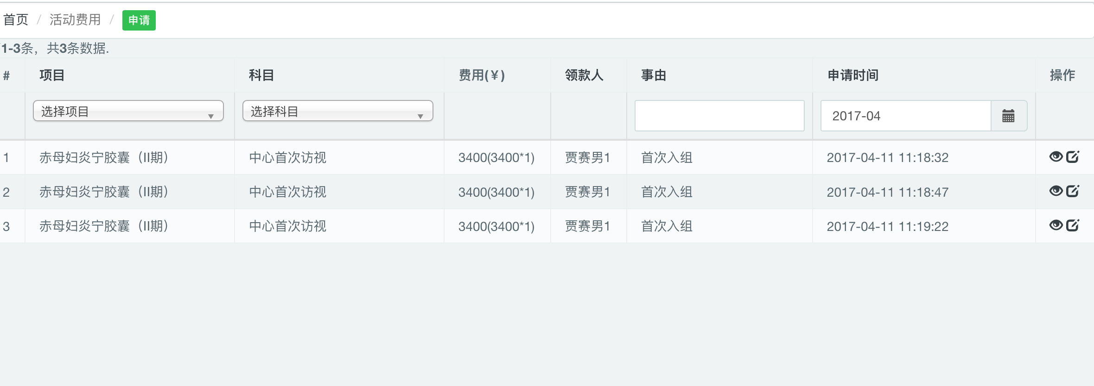The image size is (1094, 386).
Task: Click 赤母妇炎宁胶囊 project in row 1
Action: click(104, 157)
